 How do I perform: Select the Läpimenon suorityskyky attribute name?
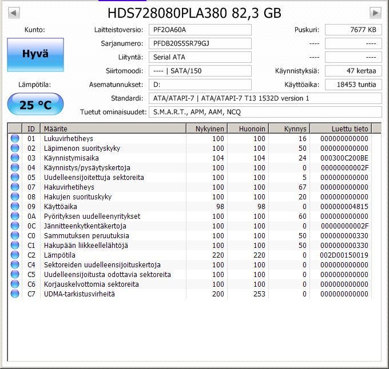point(82,148)
